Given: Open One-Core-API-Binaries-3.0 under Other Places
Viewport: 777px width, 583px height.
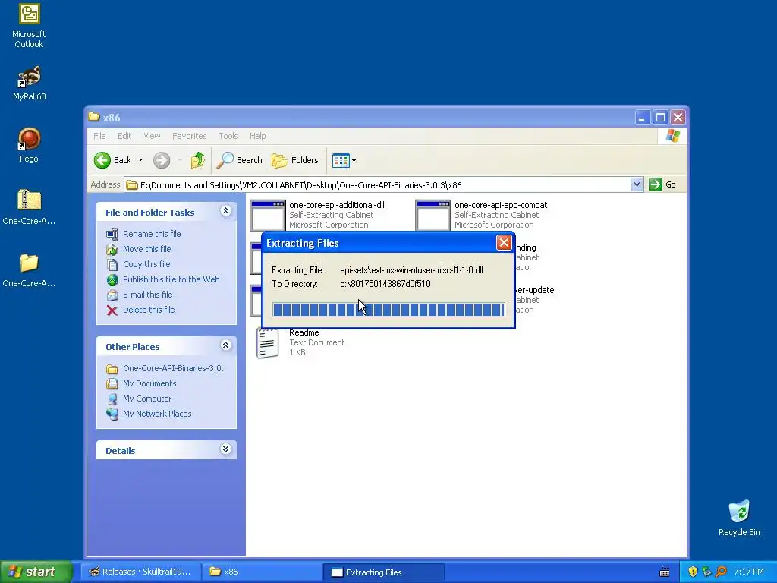Looking at the screenshot, I should (173, 368).
